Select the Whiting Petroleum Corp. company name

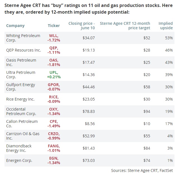click(x=23, y=38)
